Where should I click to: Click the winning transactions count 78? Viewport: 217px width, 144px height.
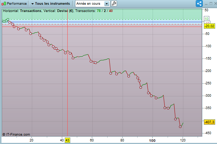99,11
